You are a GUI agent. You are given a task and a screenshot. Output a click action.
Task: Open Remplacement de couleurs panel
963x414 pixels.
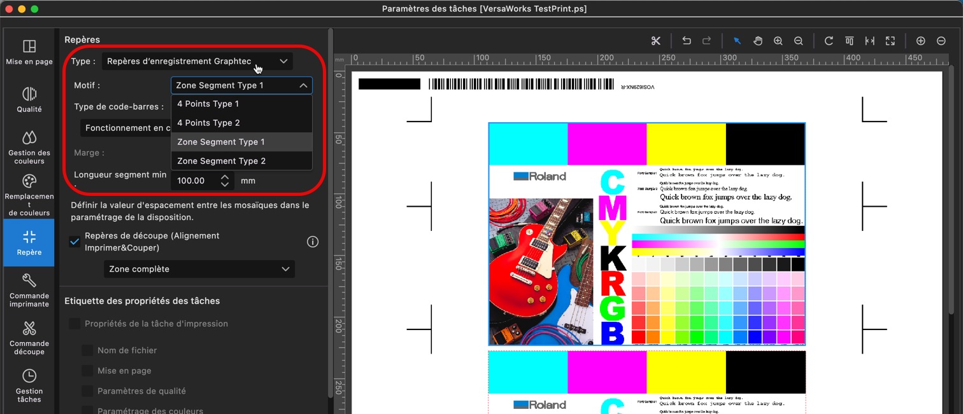point(29,195)
